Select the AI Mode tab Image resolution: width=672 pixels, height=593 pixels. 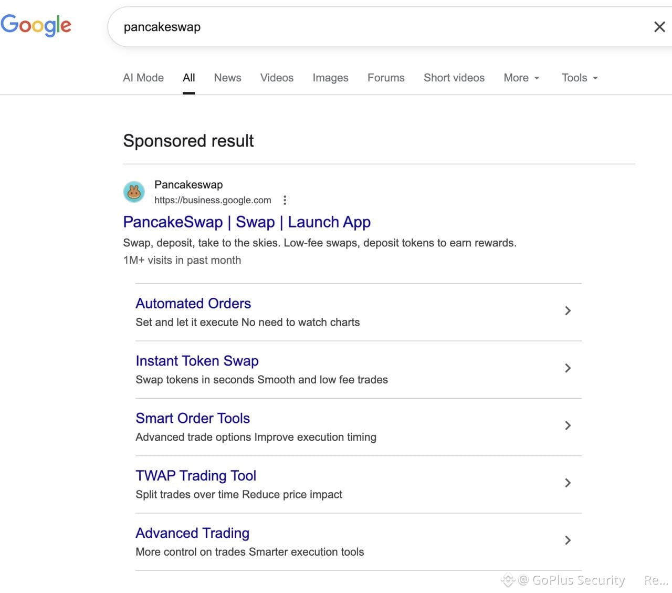(x=143, y=78)
